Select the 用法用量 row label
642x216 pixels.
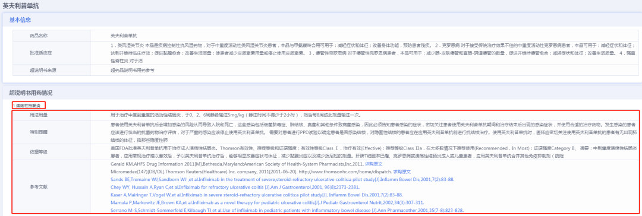(39, 115)
